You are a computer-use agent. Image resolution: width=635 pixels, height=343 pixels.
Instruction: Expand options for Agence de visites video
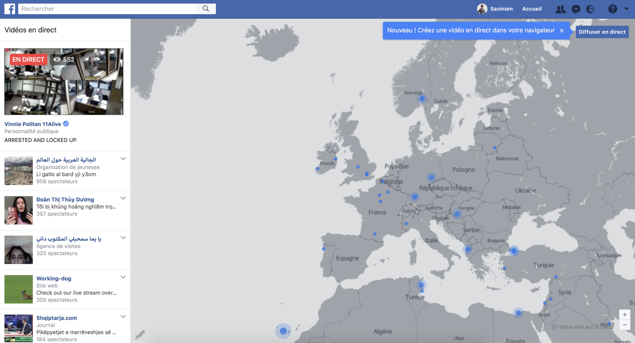123,238
